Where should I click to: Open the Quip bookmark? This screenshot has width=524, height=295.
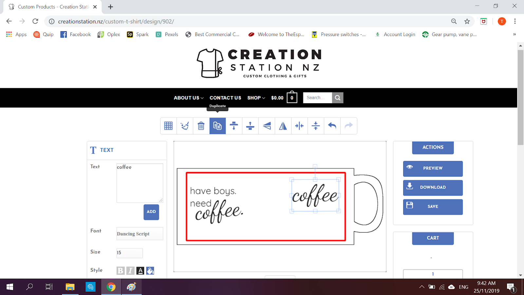[43, 34]
